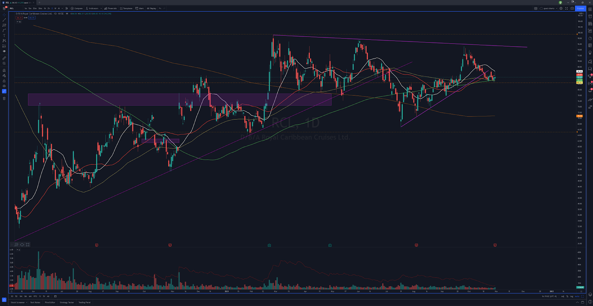Open chart settings gear
Screen dimensions: 593x306
(x=561, y=8)
